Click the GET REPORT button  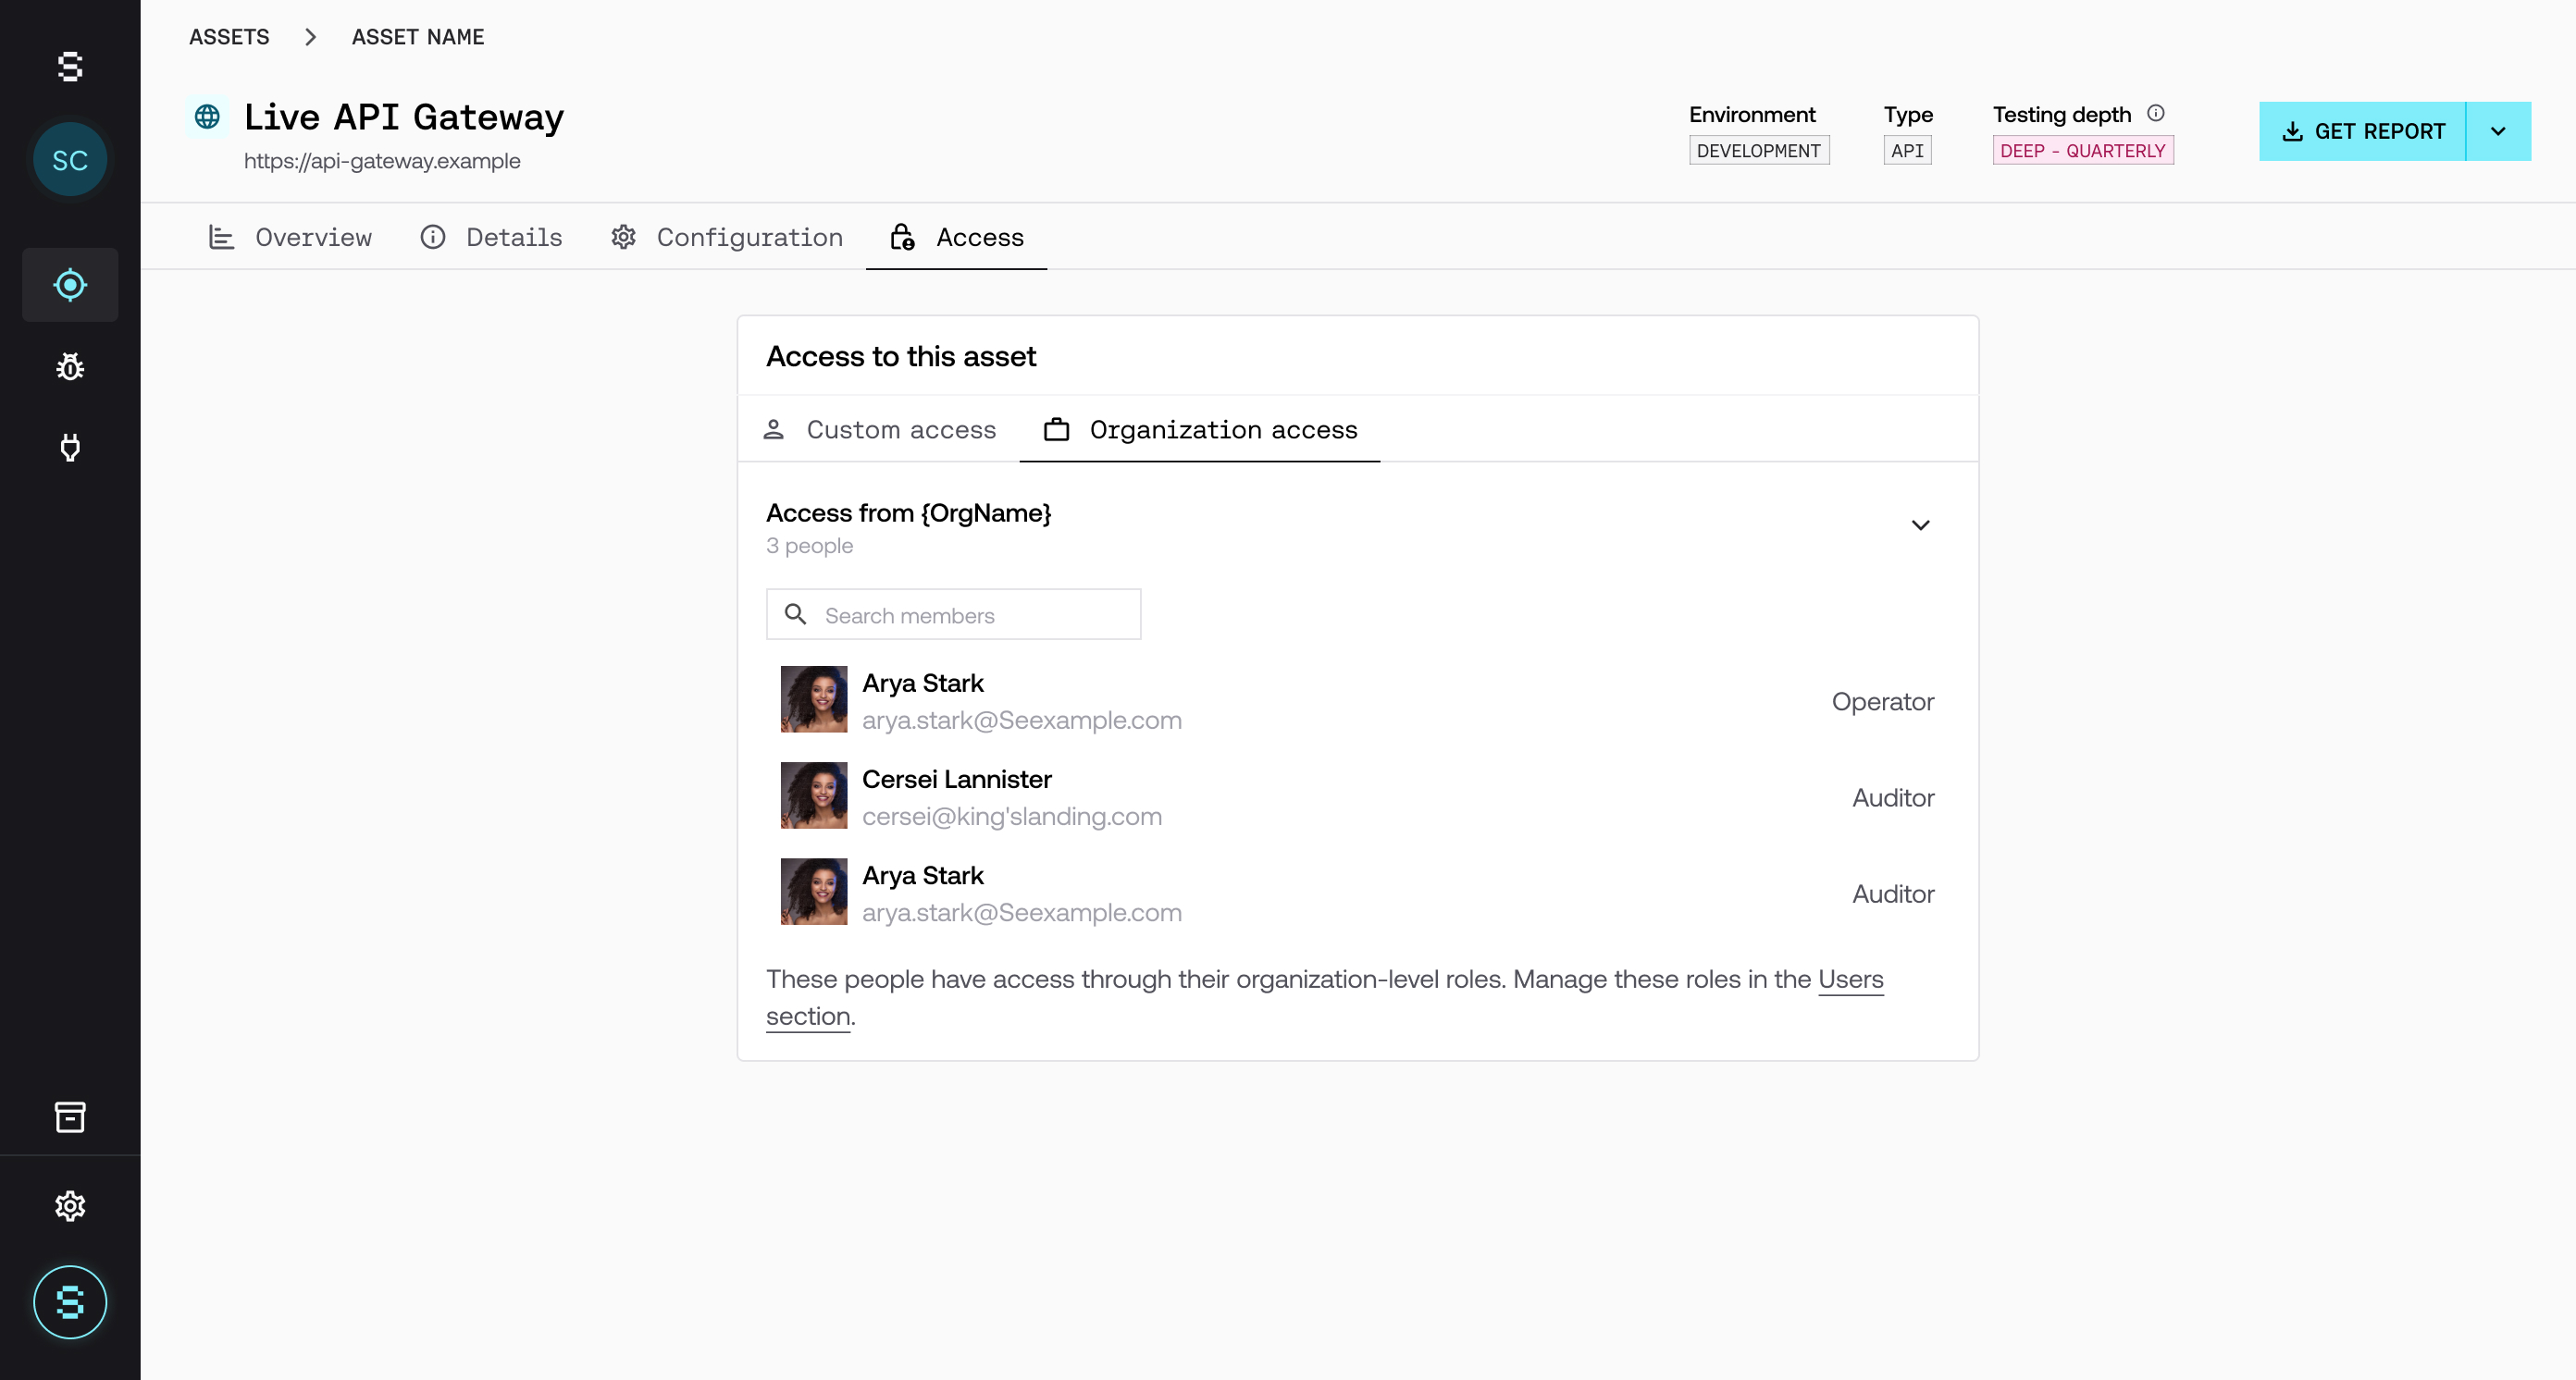point(2362,131)
